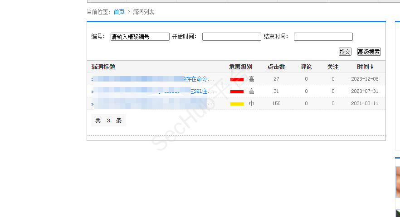Click the red severity bar dated 2023-12-08
The height and width of the screenshot is (217, 400).
(x=237, y=79)
